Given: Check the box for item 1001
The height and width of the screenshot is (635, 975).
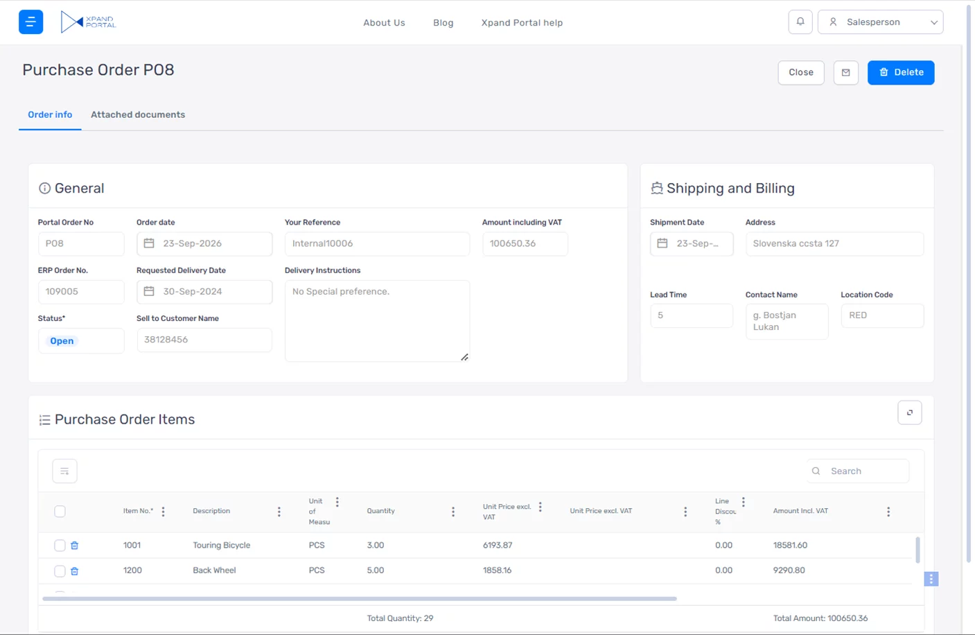Looking at the screenshot, I should 60,546.
